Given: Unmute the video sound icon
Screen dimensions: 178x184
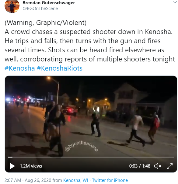Looking at the screenshot, I should click(158, 166).
